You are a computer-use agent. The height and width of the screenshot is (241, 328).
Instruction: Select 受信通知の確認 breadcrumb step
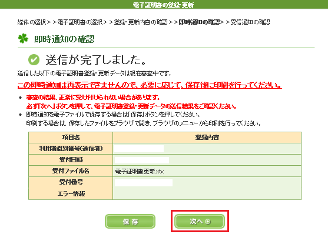tap(250, 22)
